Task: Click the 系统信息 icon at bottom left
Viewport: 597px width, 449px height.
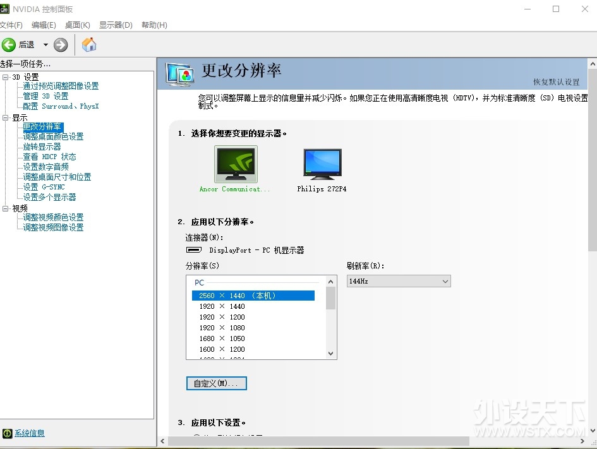Action: coord(7,433)
